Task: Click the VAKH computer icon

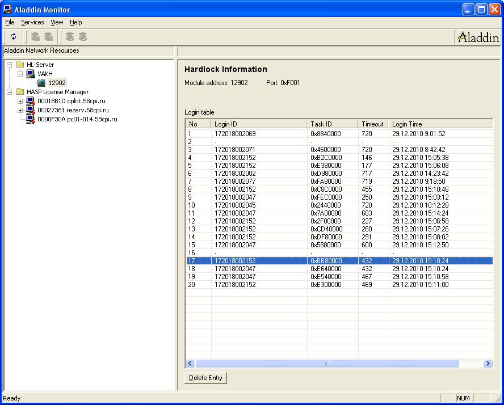Action: (31, 74)
